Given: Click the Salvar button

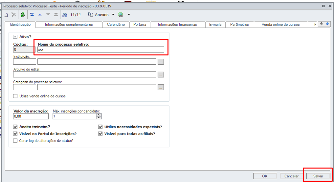Looking at the screenshot, I should coord(318,176).
